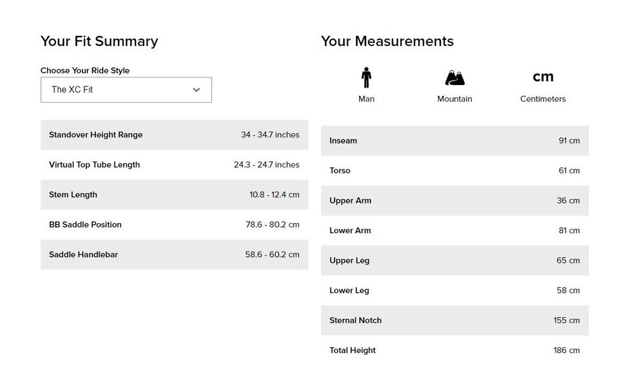The image size is (630, 375).
Task: Click the Lower Arm measurement row
Action: coord(454,231)
